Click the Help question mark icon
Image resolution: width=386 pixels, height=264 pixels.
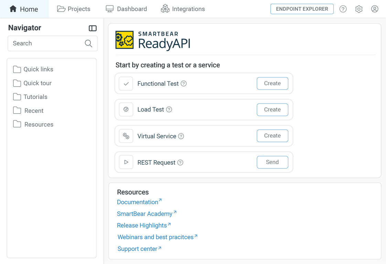[343, 9]
